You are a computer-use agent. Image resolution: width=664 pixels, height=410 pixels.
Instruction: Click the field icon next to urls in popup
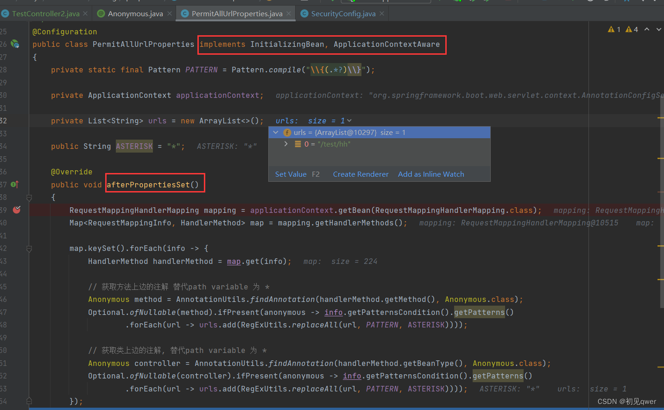coord(287,133)
